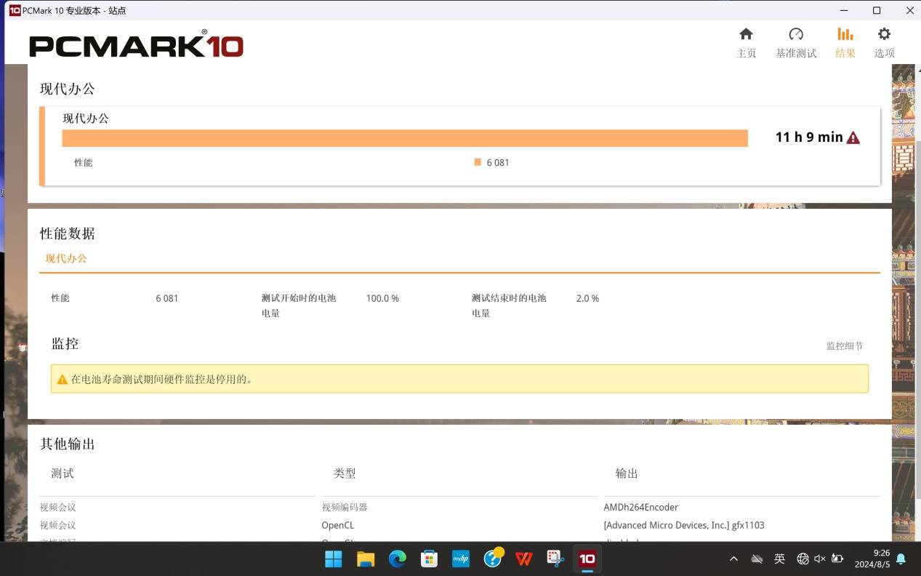Open the Windows Start menu

pos(334,559)
